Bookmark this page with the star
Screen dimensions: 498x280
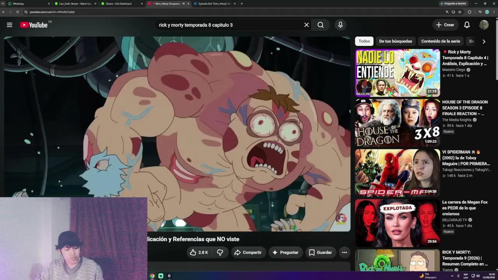(460, 12)
